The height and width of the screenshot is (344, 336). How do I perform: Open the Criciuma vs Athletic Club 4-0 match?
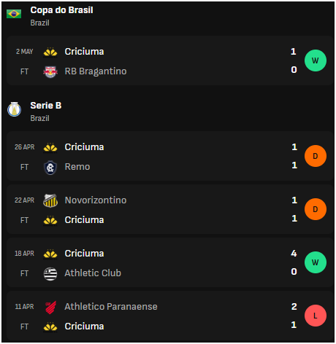[170, 262]
